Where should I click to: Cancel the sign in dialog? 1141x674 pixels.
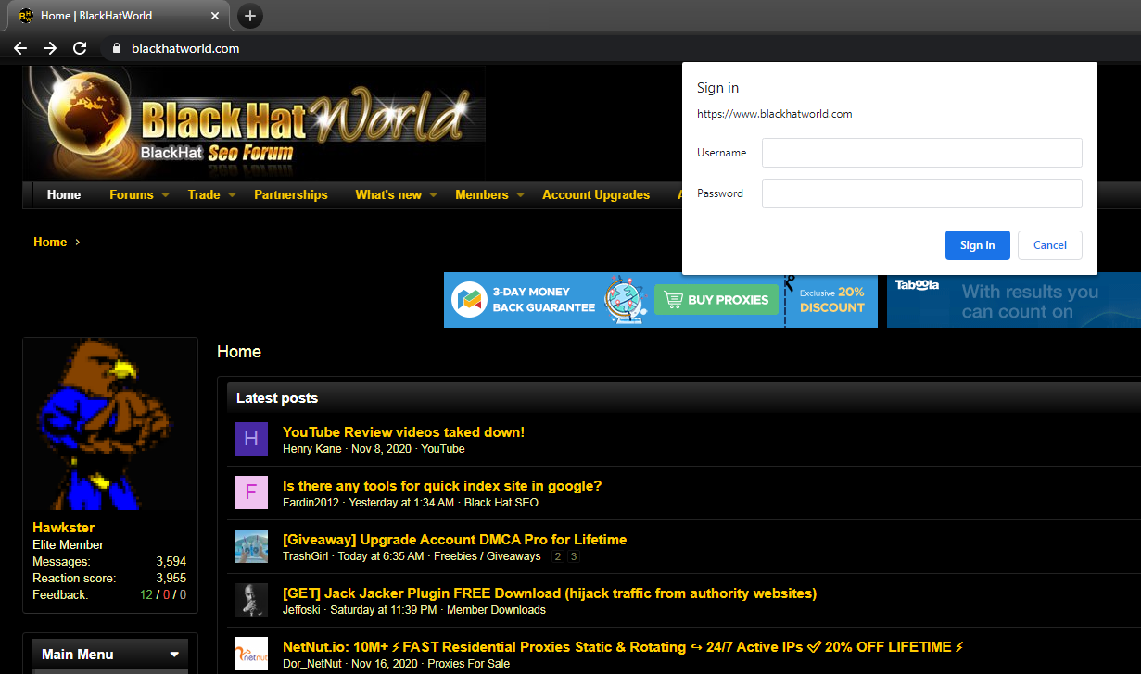click(1050, 245)
